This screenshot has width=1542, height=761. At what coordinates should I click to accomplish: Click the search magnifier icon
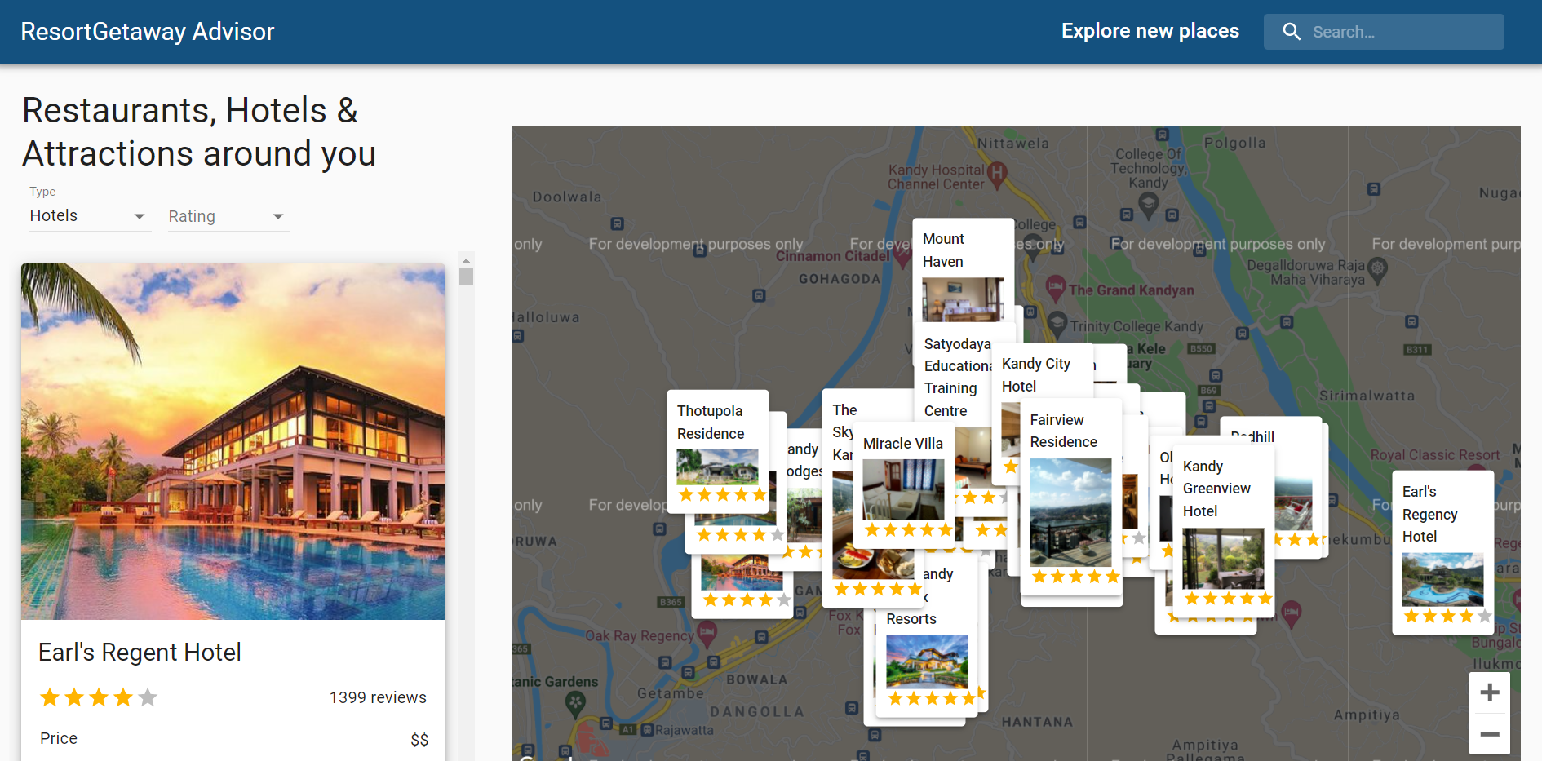[x=1291, y=32]
